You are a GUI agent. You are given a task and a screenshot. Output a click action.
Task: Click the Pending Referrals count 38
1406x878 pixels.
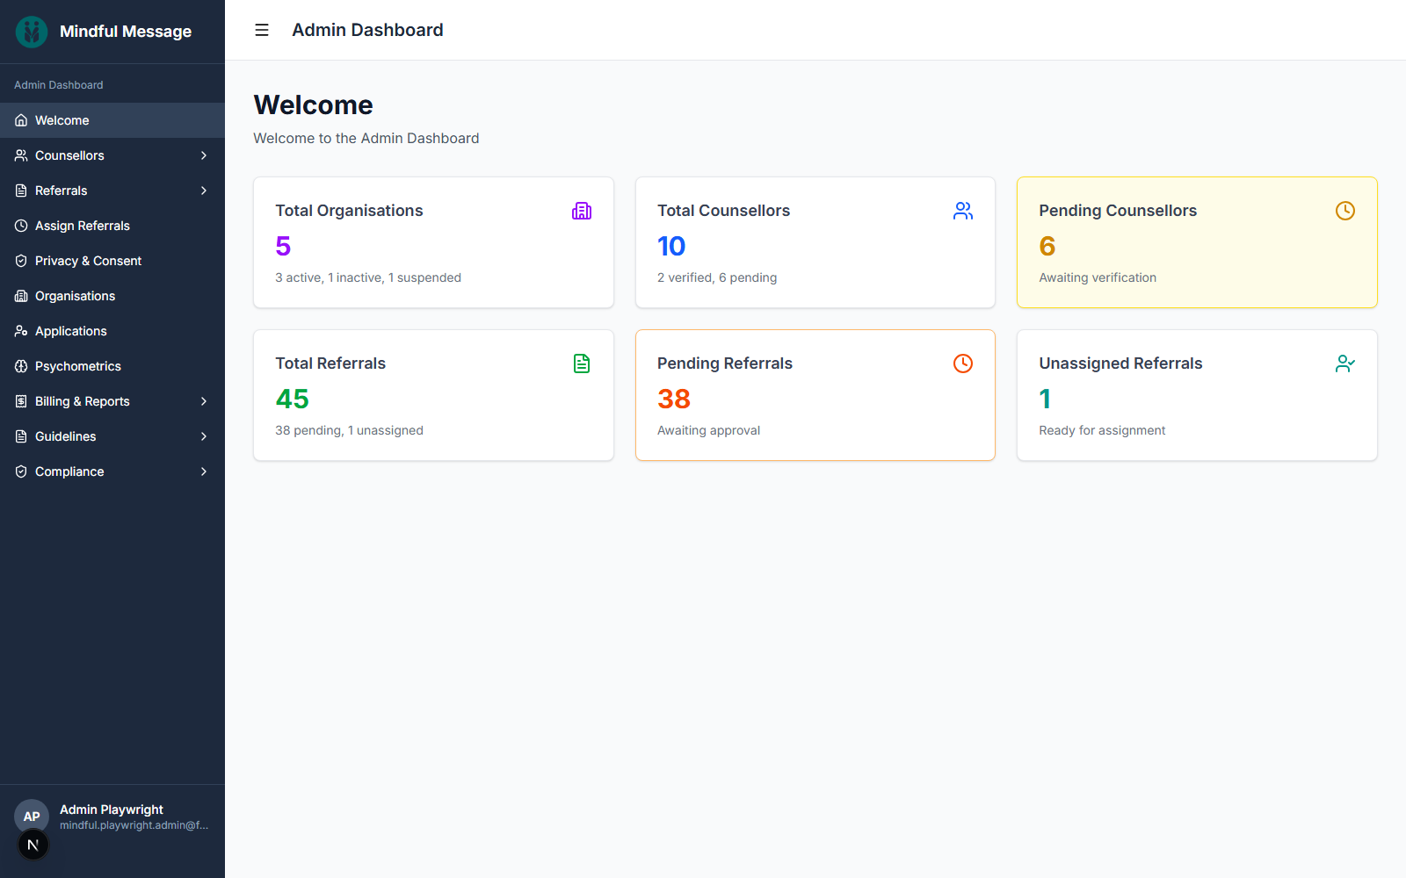tap(674, 399)
